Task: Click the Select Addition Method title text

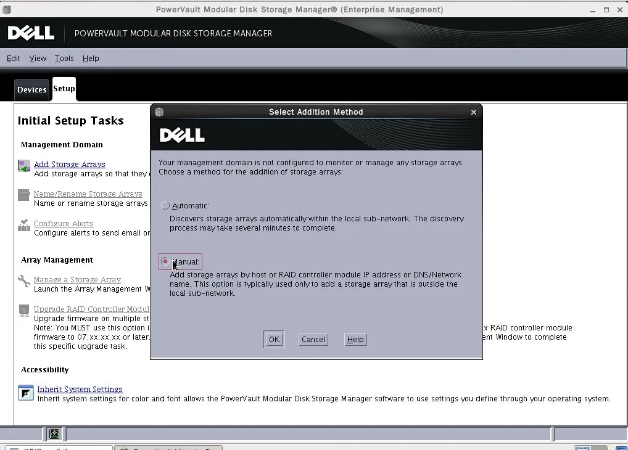Action: 316,112
